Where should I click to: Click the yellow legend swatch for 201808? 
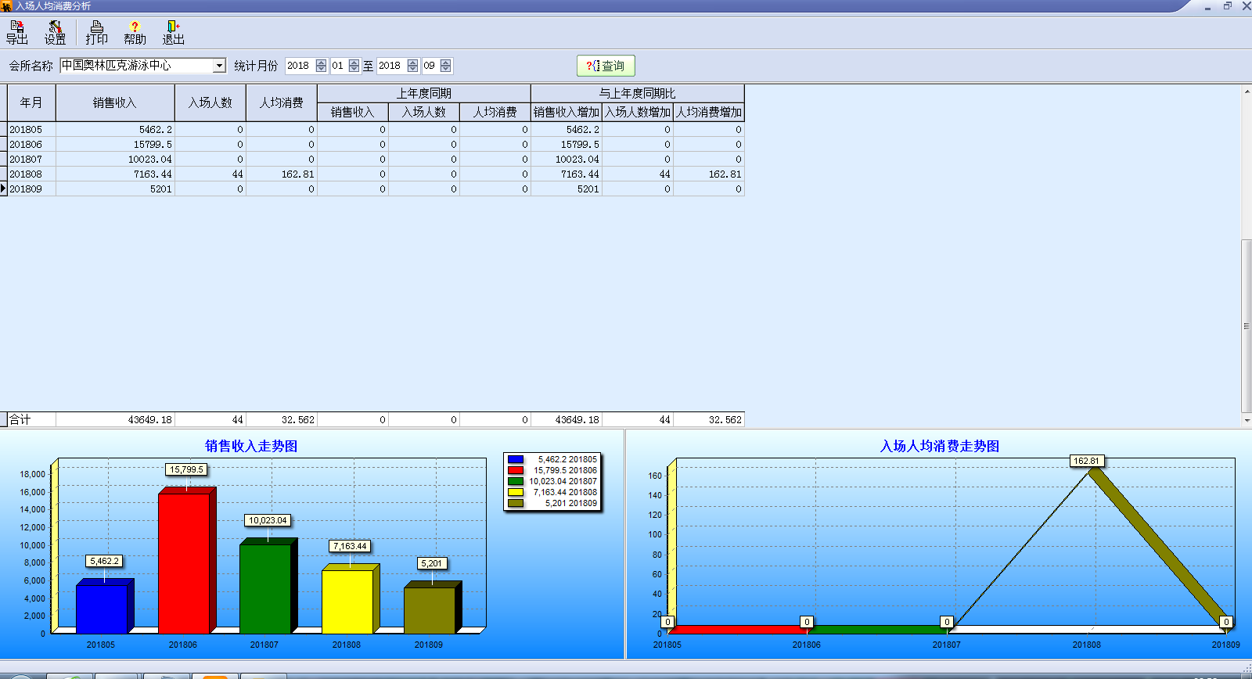pyautogui.click(x=515, y=493)
